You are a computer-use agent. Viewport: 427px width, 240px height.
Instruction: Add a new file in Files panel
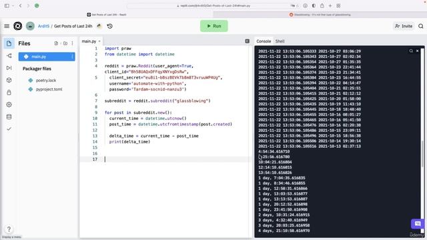pos(56,43)
